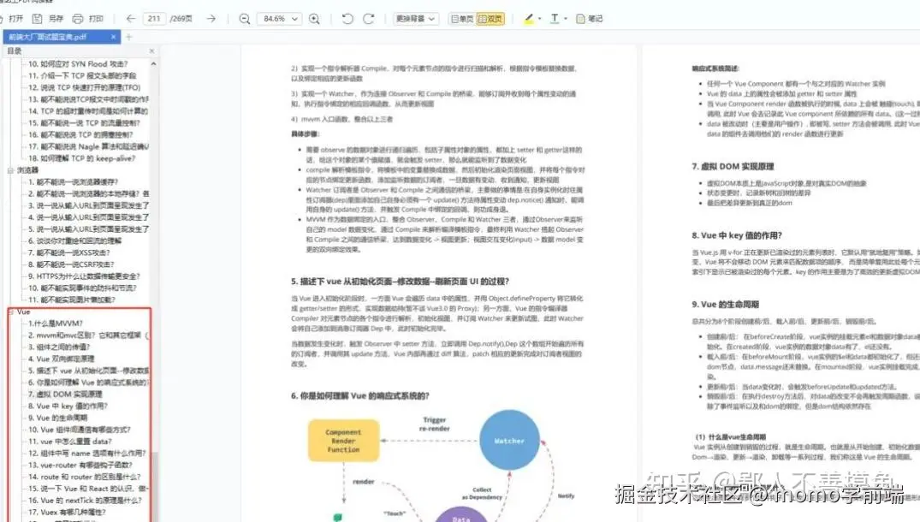Click the zoom in magnifier icon

pyautogui.click(x=314, y=19)
